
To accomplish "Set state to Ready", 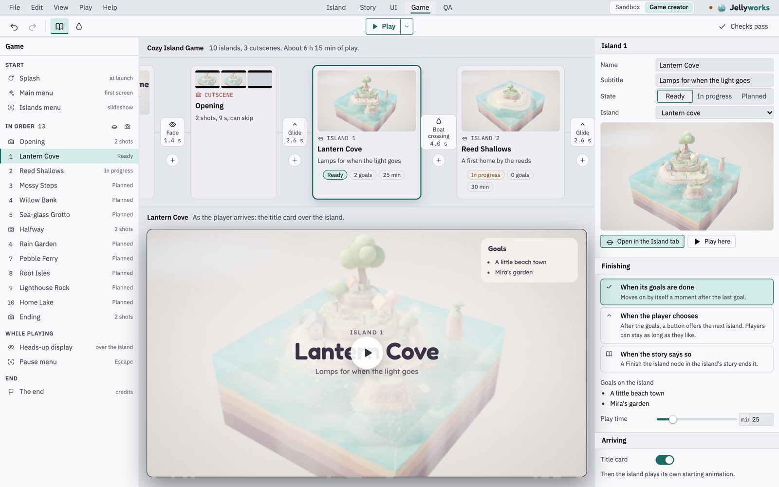I will (675, 96).
